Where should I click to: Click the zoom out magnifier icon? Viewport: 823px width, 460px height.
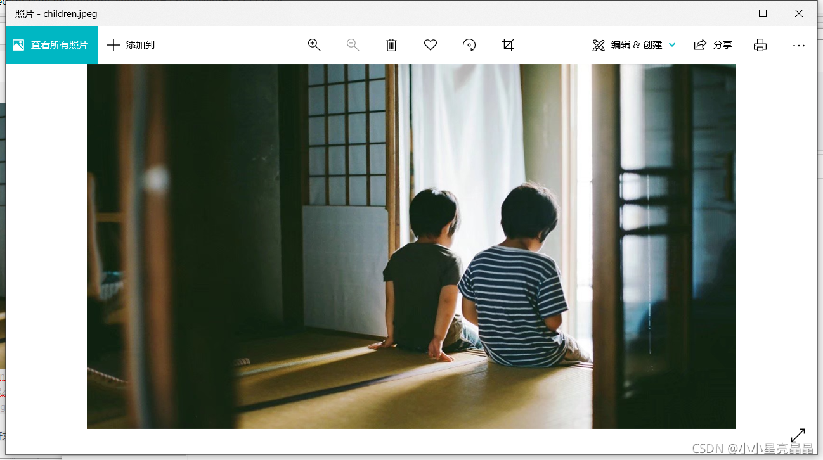pos(353,45)
